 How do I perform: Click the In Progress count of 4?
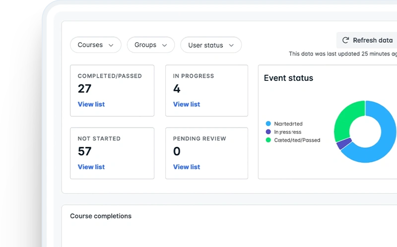tap(177, 89)
